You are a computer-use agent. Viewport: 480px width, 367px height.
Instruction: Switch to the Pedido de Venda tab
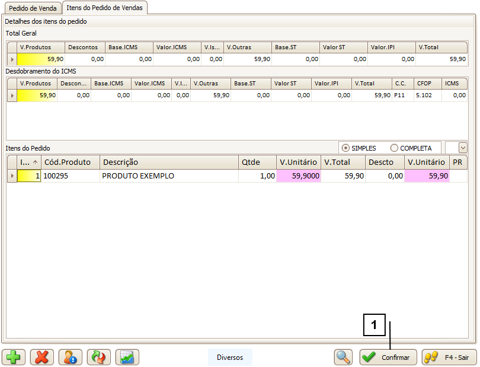point(33,8)
